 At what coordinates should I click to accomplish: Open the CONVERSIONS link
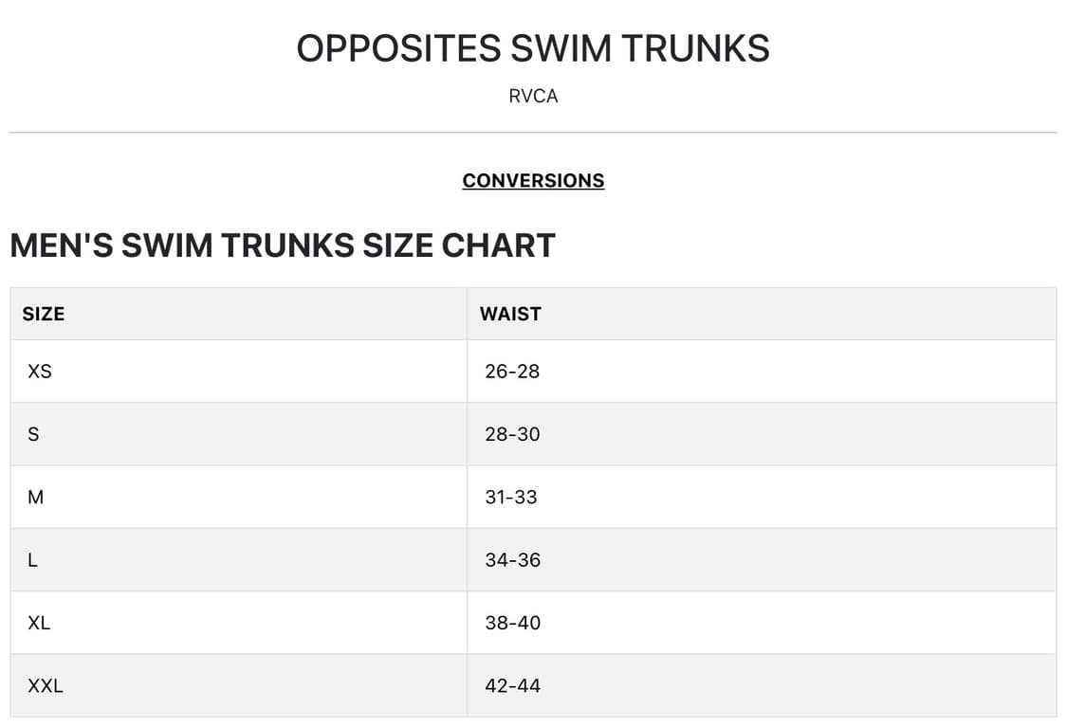click(533, 180)
